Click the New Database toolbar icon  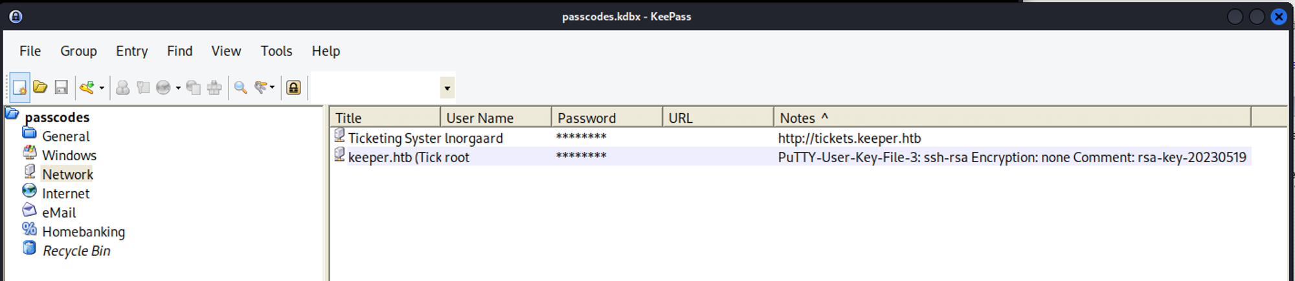[x=19, y=88]
